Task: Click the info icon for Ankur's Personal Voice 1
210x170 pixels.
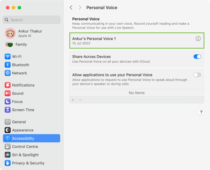Action: (198, 39)
